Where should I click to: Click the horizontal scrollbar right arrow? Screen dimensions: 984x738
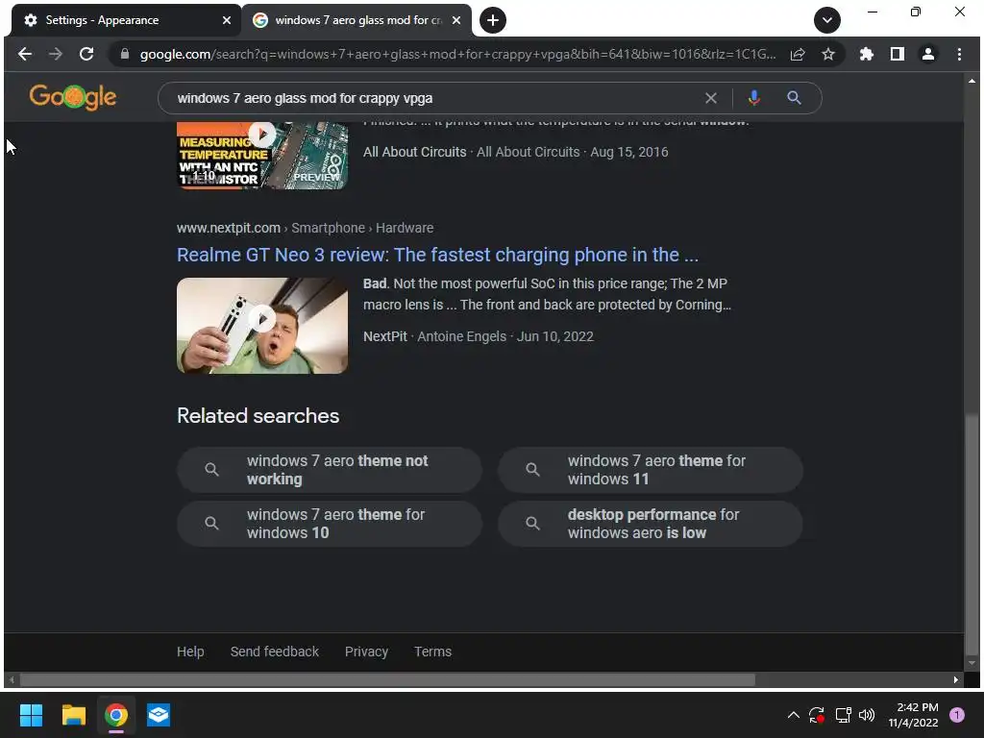pyautogui.click(x=956, y=679)
